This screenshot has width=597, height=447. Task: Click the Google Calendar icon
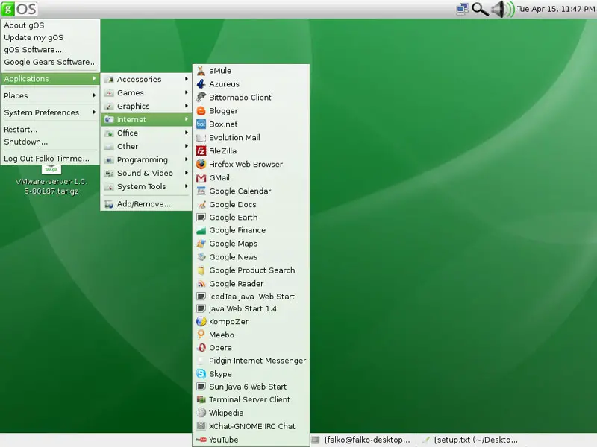coord(201,191)
